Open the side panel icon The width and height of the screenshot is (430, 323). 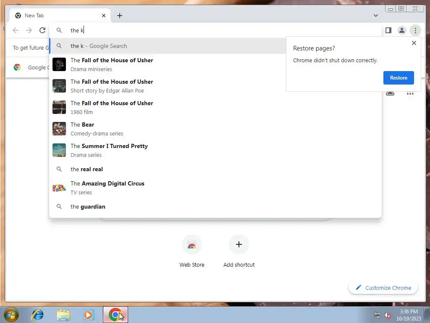(388, 30)
